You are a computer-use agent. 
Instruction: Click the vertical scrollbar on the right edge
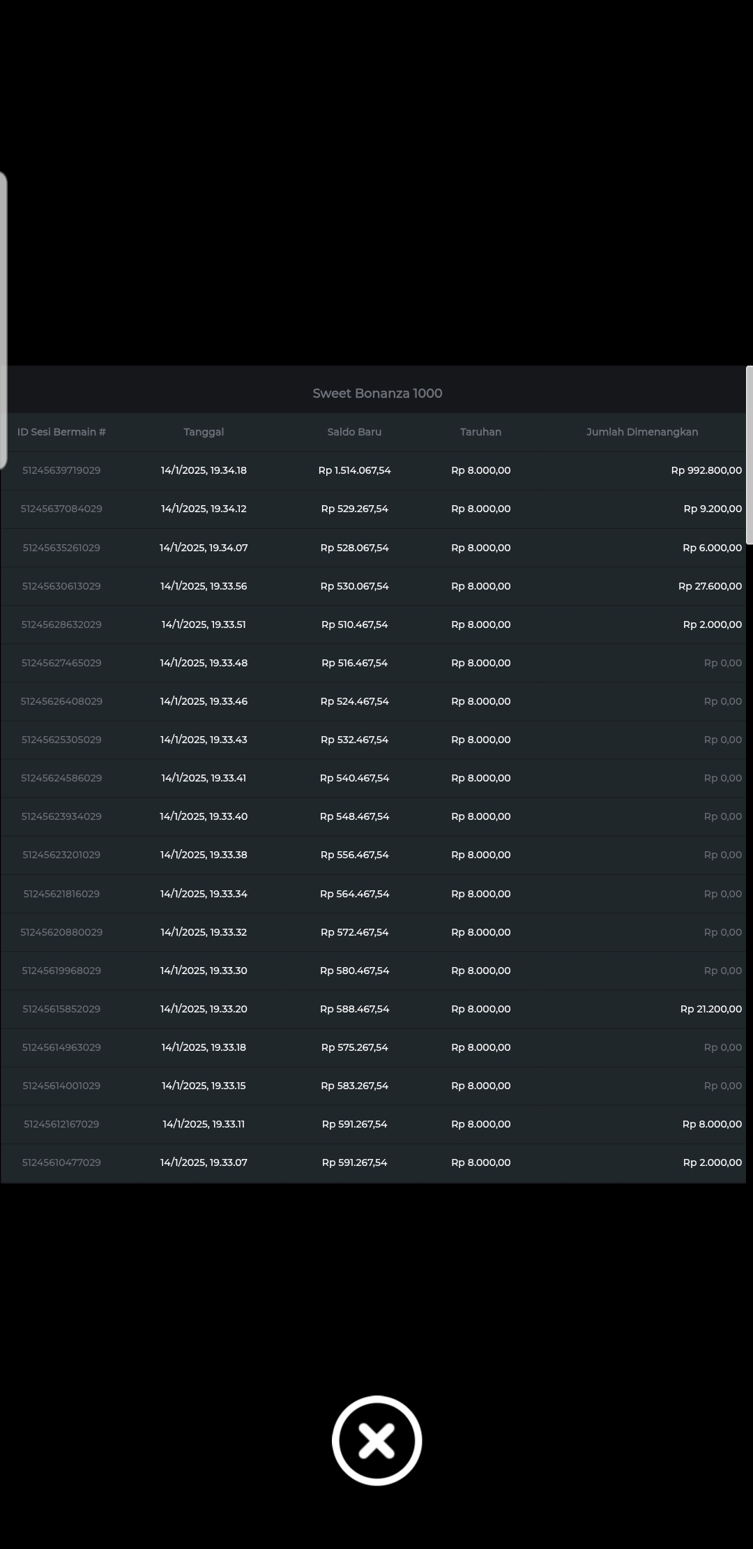point(750,455)
